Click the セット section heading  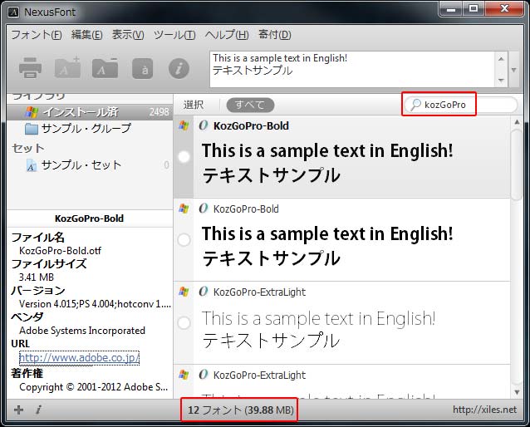(x=28, y=149)
